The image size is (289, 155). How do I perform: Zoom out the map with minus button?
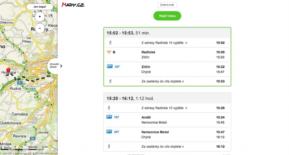click(x=40, y=28)
